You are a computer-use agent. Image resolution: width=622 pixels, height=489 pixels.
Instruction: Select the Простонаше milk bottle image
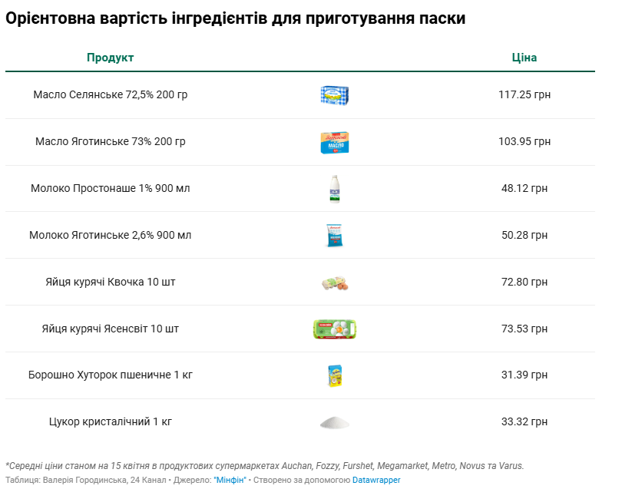334,189
